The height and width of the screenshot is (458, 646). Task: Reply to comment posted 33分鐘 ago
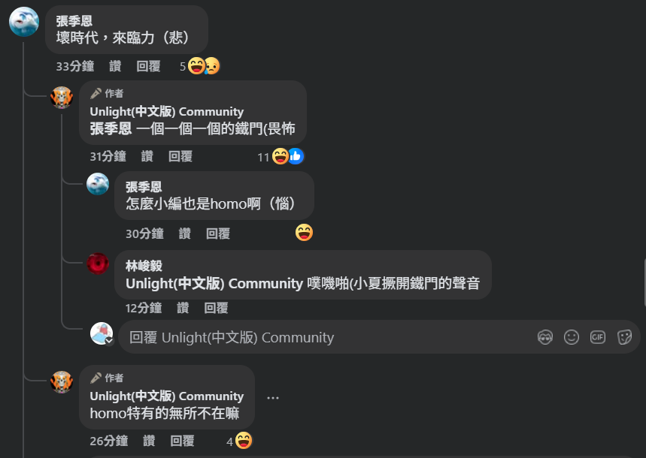pyautogui.click(x=148, y=66)
